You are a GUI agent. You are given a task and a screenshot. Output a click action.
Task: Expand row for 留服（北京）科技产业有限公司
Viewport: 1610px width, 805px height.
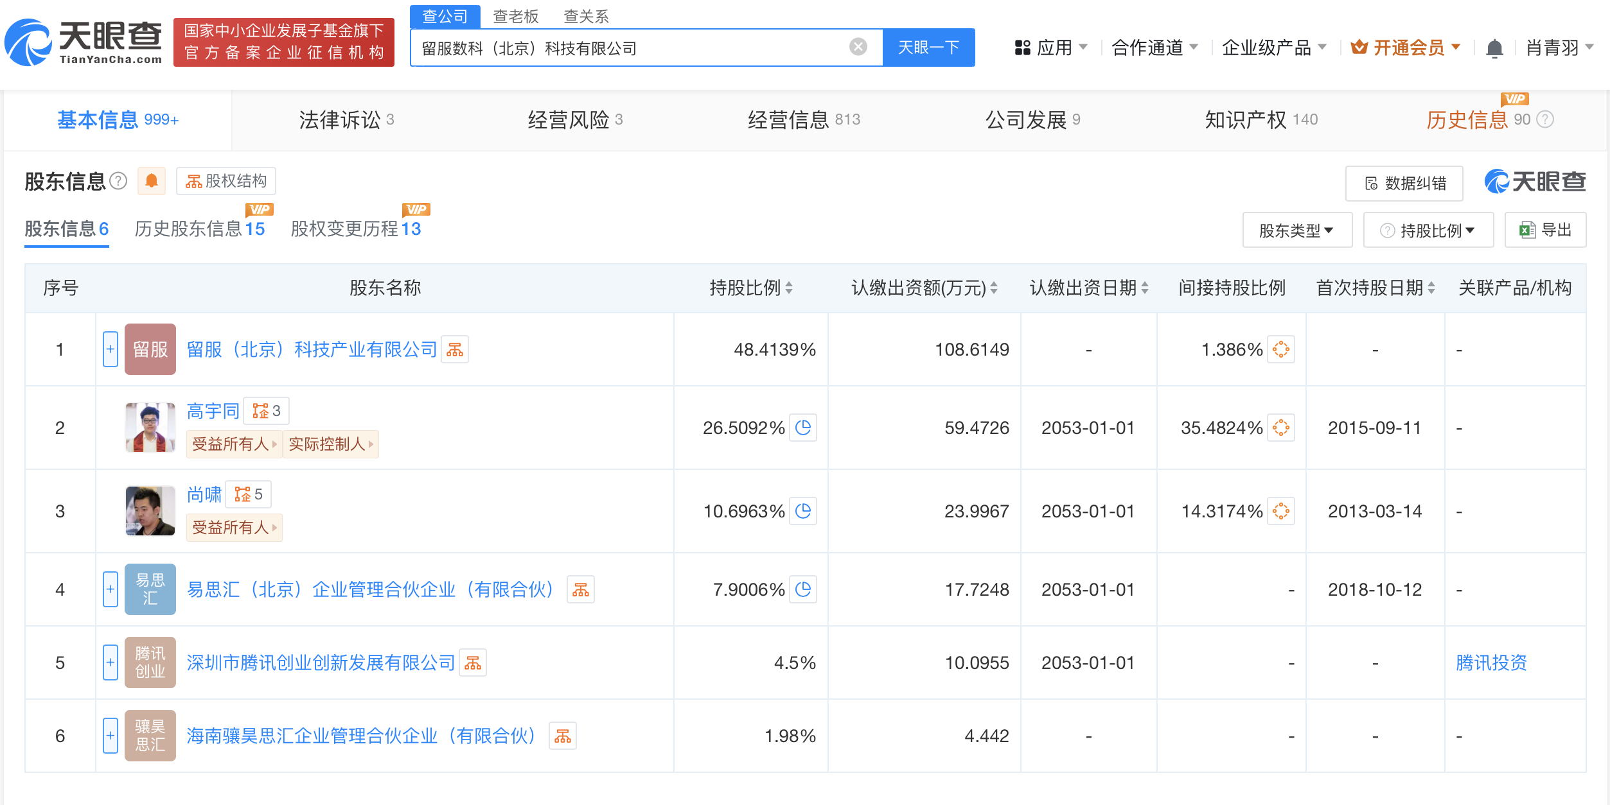[x=111, y=350]
